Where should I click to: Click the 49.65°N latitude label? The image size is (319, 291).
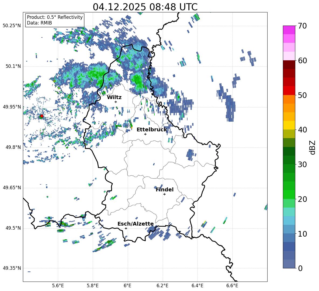point(12,188)
